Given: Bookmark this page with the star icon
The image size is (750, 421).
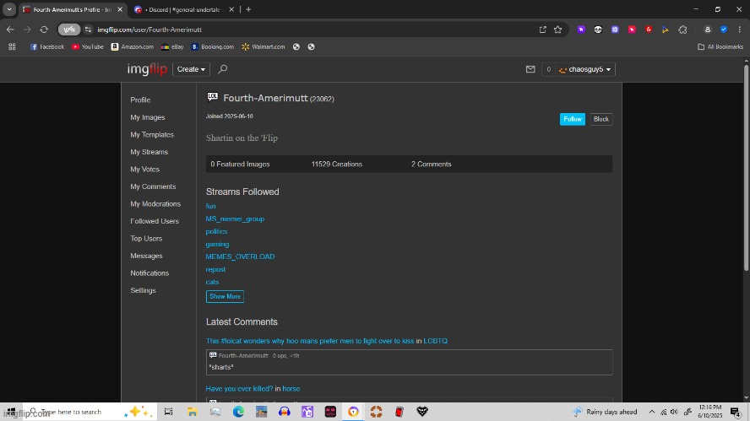Looking at the screenshot, I should pyautogui.click(x=557, y=30).
